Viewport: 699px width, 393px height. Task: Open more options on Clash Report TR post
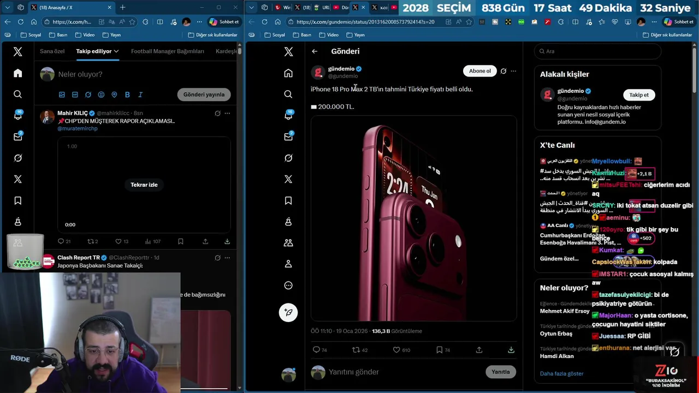[x=227, y=258]
